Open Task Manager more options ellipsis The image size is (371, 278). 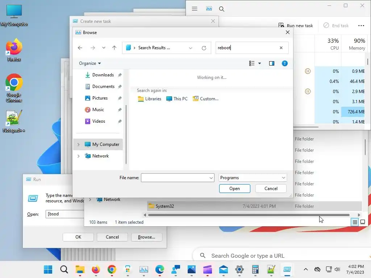(361, 26)
